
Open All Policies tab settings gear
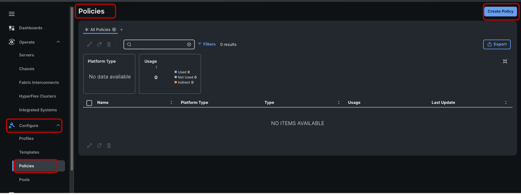click(114, 30)
